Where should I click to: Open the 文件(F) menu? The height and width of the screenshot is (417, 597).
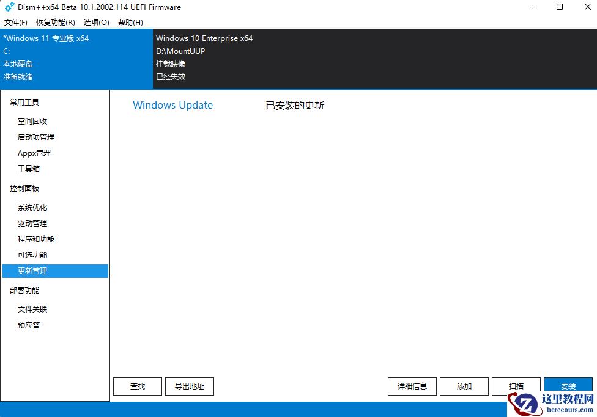point(15,22)
